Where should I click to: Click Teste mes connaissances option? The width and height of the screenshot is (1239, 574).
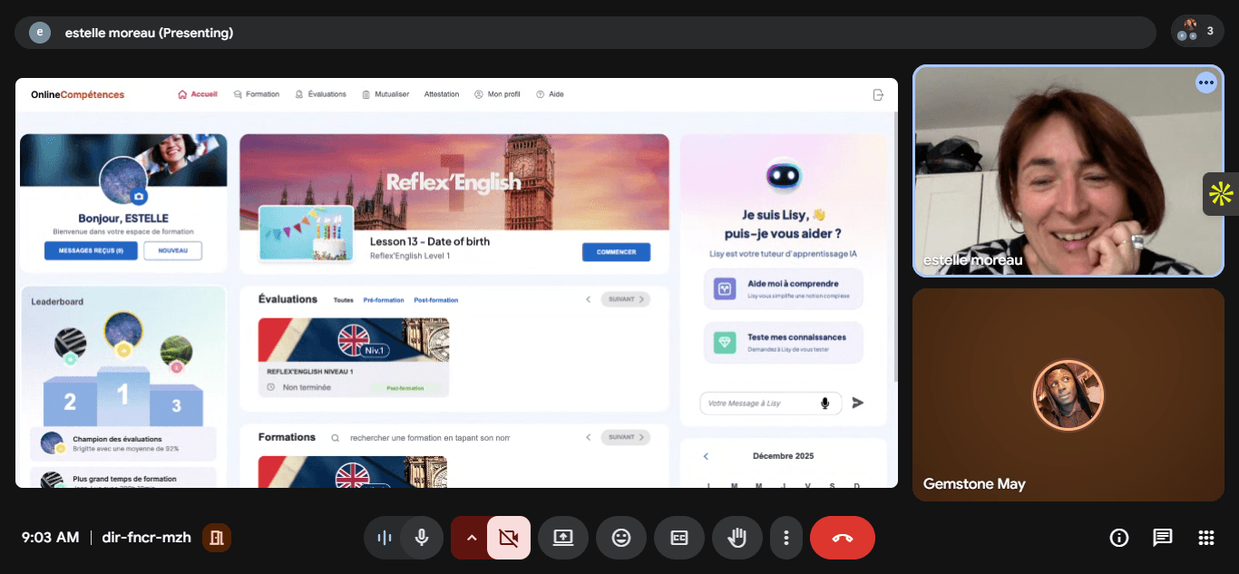click(x=784, y=342)
